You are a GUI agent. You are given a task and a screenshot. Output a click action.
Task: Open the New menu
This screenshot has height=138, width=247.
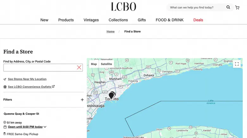pyautogui.click(x=44, y=20)
